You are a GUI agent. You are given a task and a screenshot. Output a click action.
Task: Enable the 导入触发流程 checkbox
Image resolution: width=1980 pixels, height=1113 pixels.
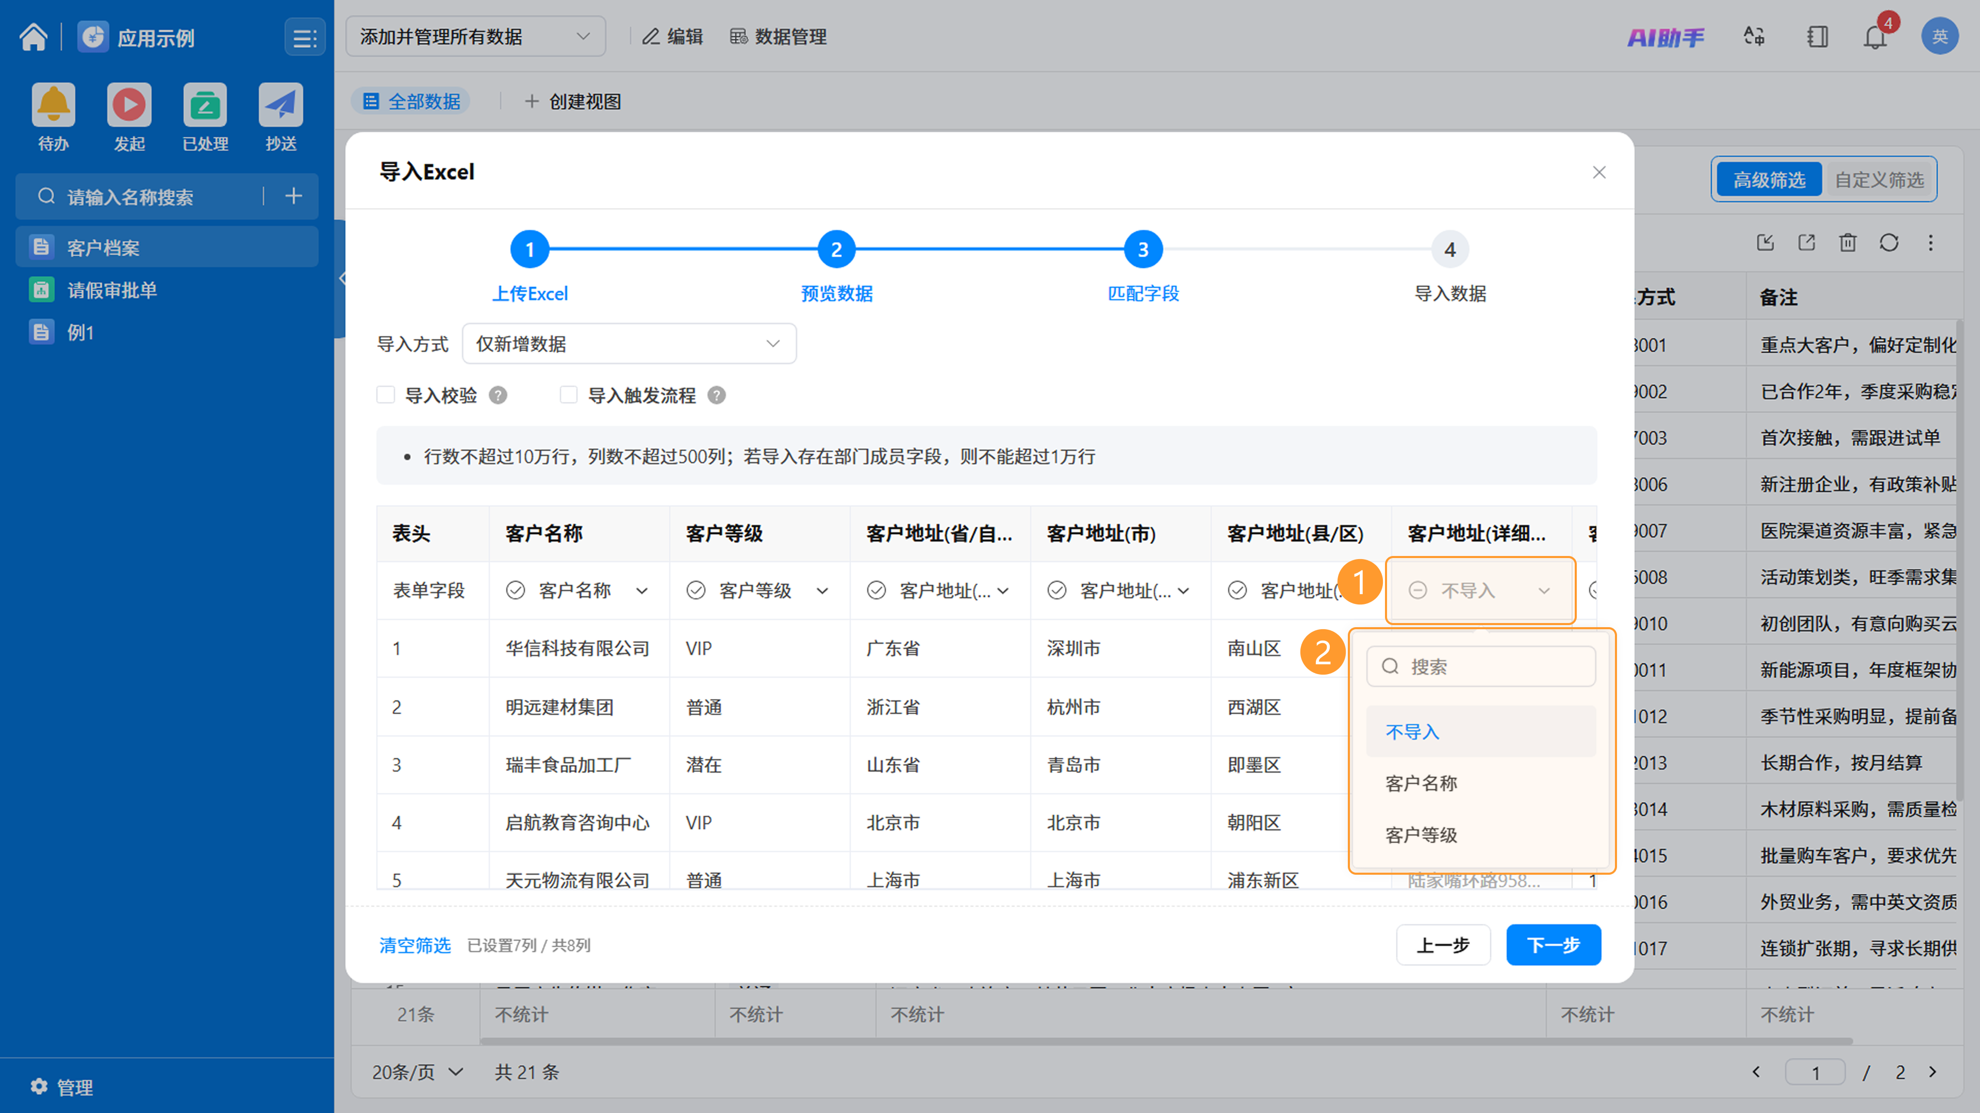point(569,395)
